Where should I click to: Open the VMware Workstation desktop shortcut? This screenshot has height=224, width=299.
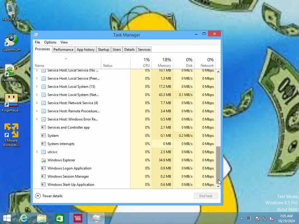tap(11, 135)
